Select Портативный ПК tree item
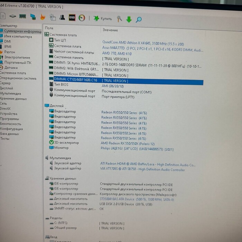Viewport: 242px width, 242px height. pyautogui.click(x=18, y=63)
